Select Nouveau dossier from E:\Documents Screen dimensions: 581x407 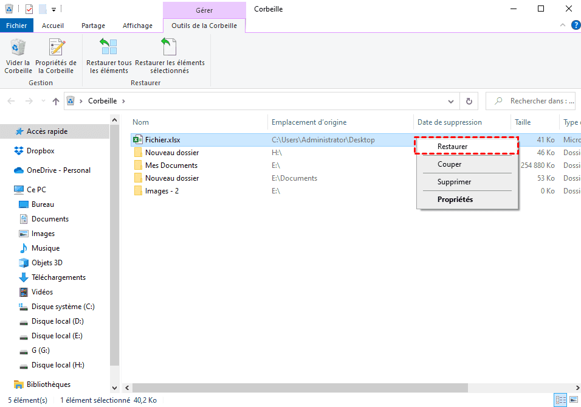click(x=172, y=178)
